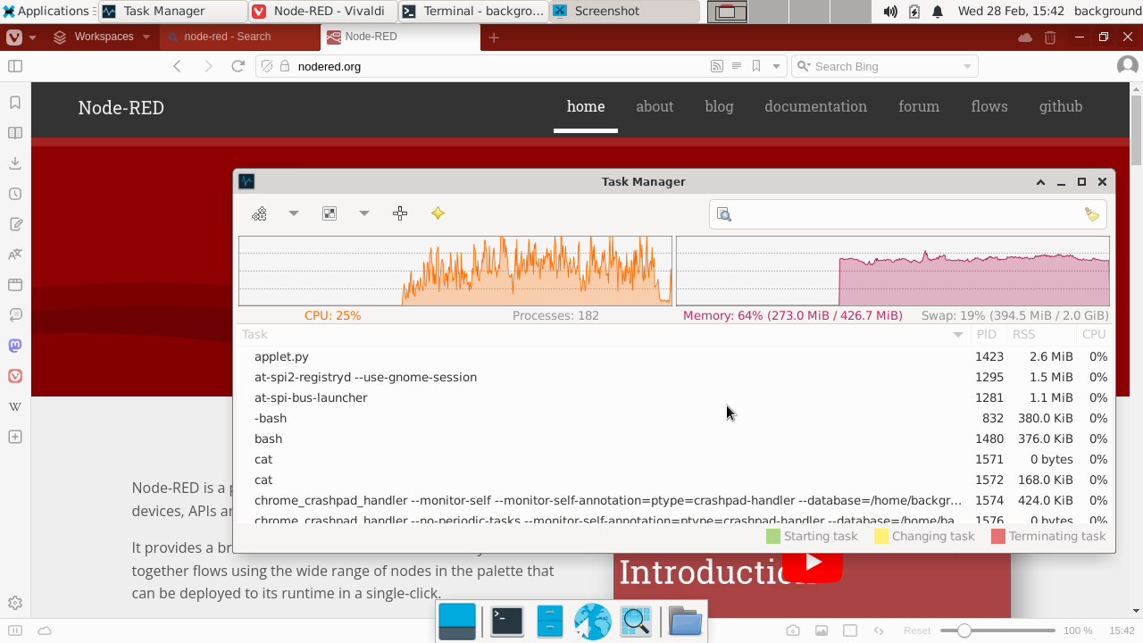The width and height of the screenshot is (1143, 643).
Task: Clear the search field using the broom icon
Action: 1091,214
